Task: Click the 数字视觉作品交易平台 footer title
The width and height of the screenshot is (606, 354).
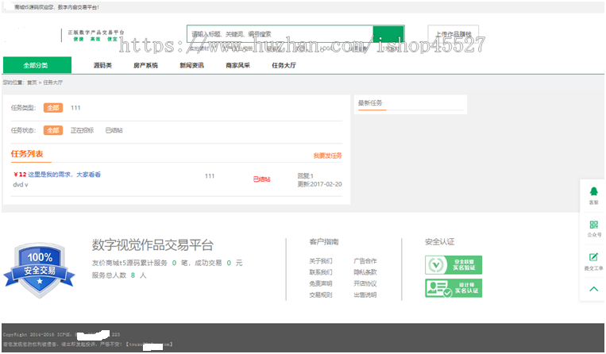Action: (x=152, y=245)
